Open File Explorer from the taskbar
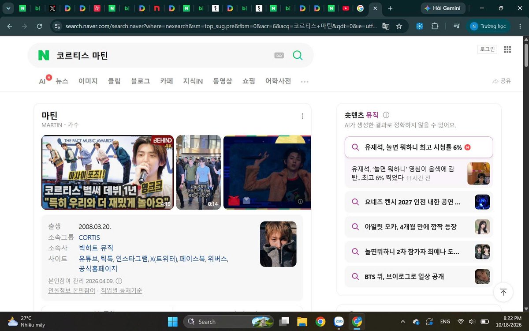Screen dimensions: 529x331 302,322
